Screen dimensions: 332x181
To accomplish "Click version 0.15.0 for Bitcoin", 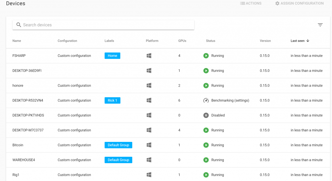I will [x=265, y=145].
